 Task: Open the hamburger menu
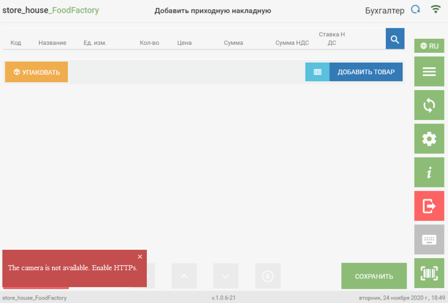(429, 72)
